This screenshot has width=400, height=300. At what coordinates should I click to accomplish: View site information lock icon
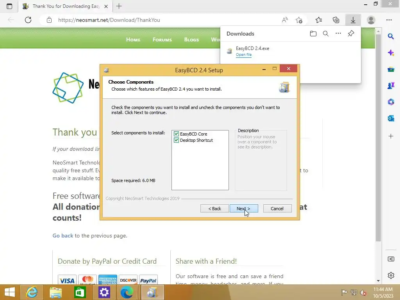click(x=49, y=20)
